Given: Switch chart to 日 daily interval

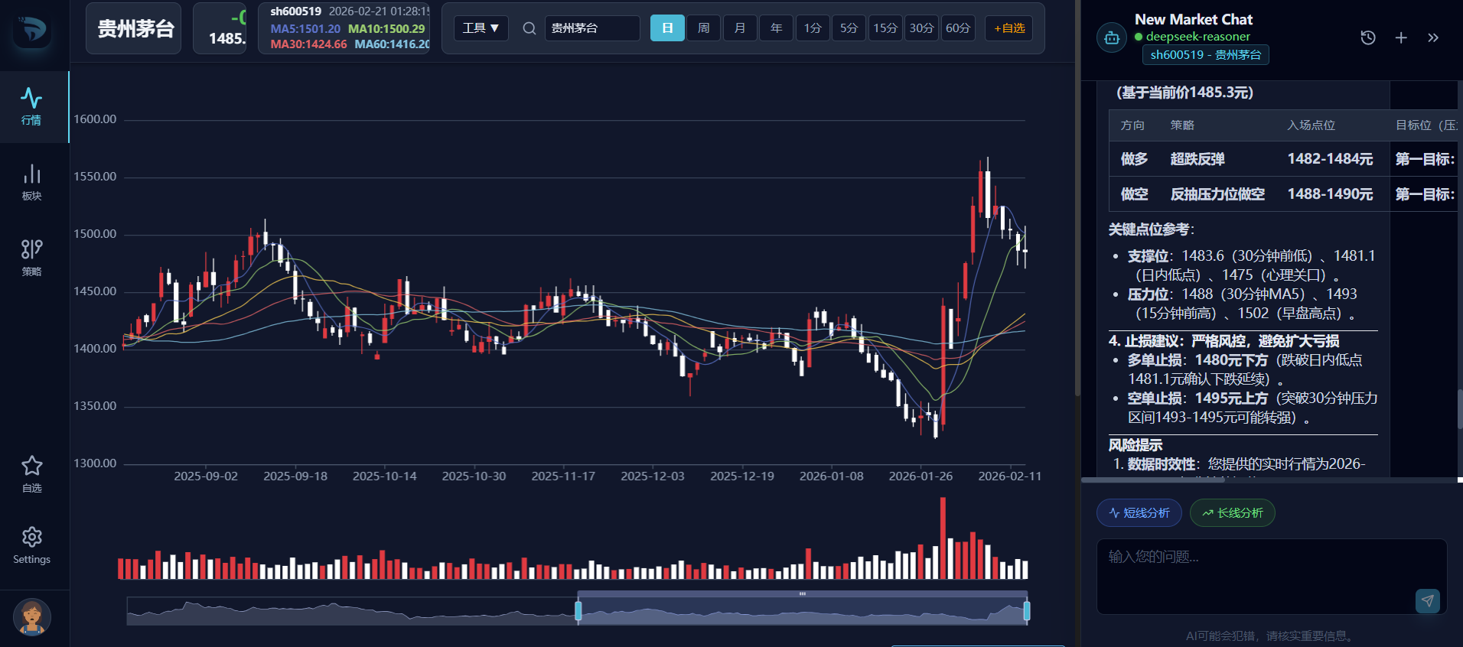Looking at the screenshot, I should pyautogui.click(x=667, y=28).
